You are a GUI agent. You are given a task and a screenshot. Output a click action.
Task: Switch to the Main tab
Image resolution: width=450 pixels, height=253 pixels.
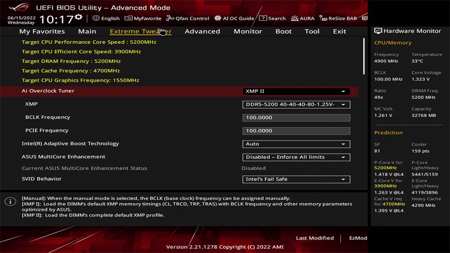[x=87, y=31]
